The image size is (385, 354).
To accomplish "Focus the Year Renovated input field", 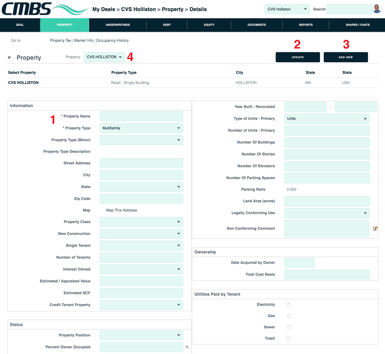I will pos(355,107).
